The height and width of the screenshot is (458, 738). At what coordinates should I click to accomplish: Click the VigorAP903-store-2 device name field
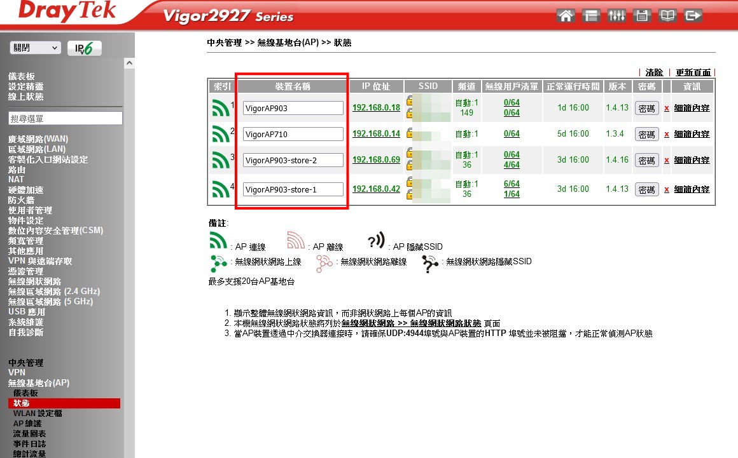[293, 161]
